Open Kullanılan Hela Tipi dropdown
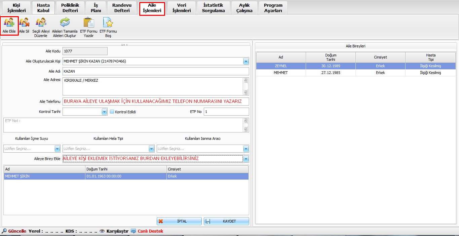This screenshot has height=236, width=459. point(151,149)
